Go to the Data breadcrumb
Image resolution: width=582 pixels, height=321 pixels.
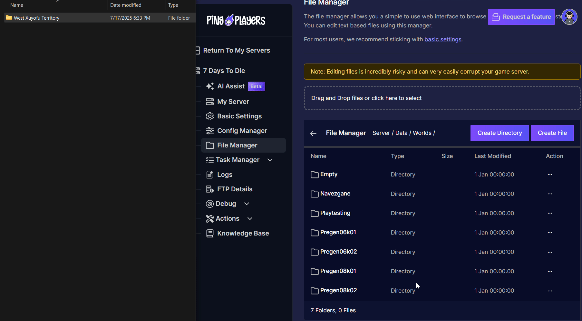tap(401, 133)
